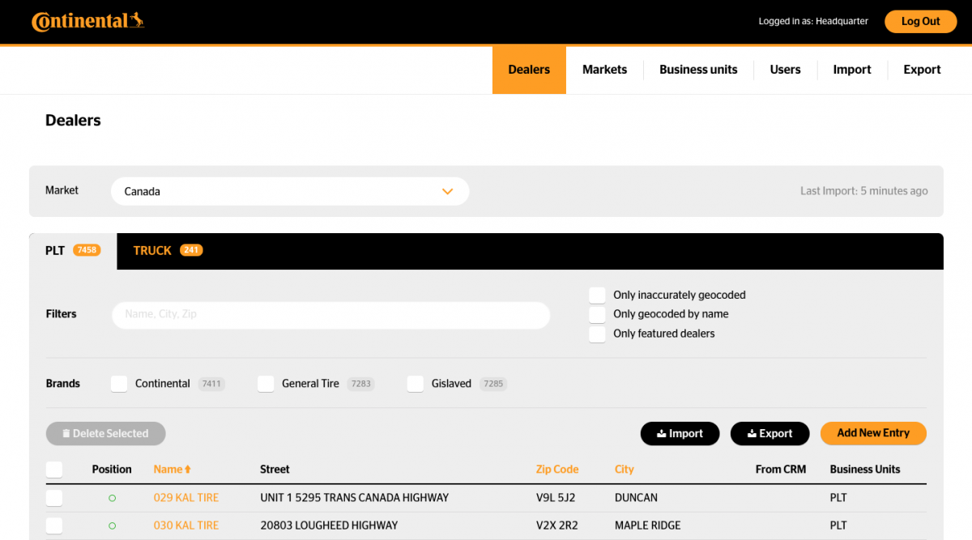Check the Only featured dealers option

pos(597,334)
